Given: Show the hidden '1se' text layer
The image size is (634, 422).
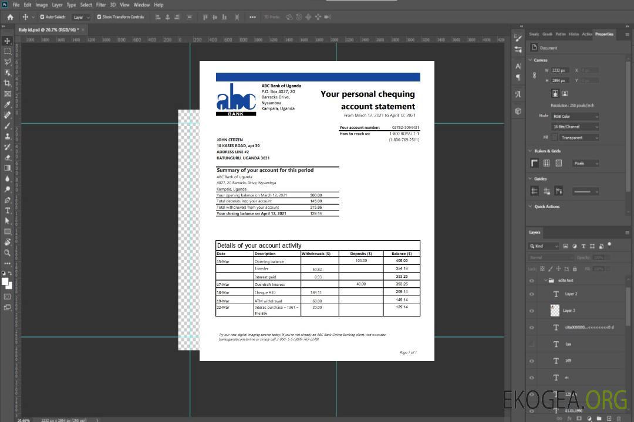Looking at the screenshot, I should tap(532, 344).
